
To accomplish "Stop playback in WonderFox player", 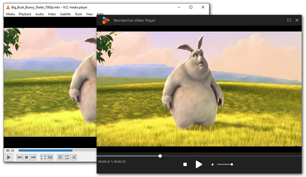I will coord(185,164).
